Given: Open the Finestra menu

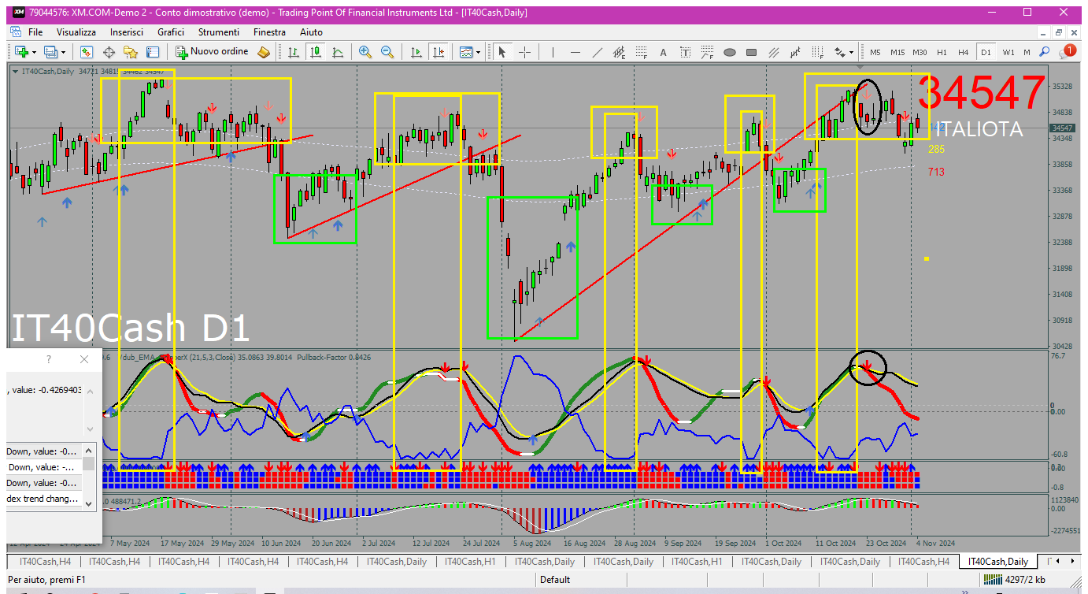Looking at the screenshot, I should pos(270,32).
